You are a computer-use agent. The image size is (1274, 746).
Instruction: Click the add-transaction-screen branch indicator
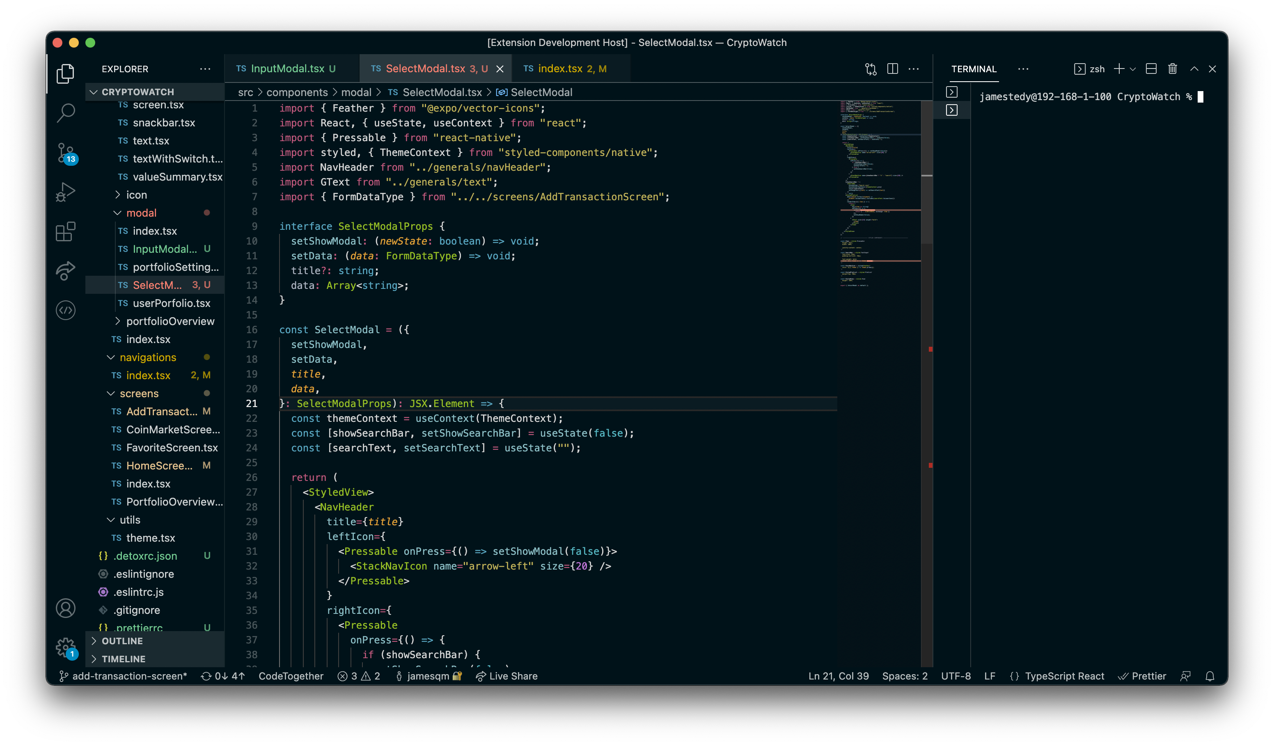pos(123,676)
